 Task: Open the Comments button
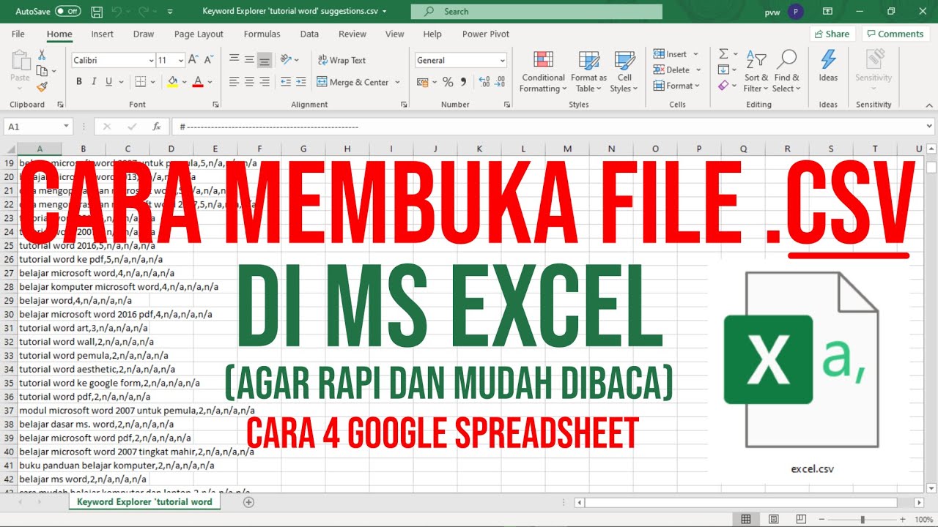tap(895, 34)
